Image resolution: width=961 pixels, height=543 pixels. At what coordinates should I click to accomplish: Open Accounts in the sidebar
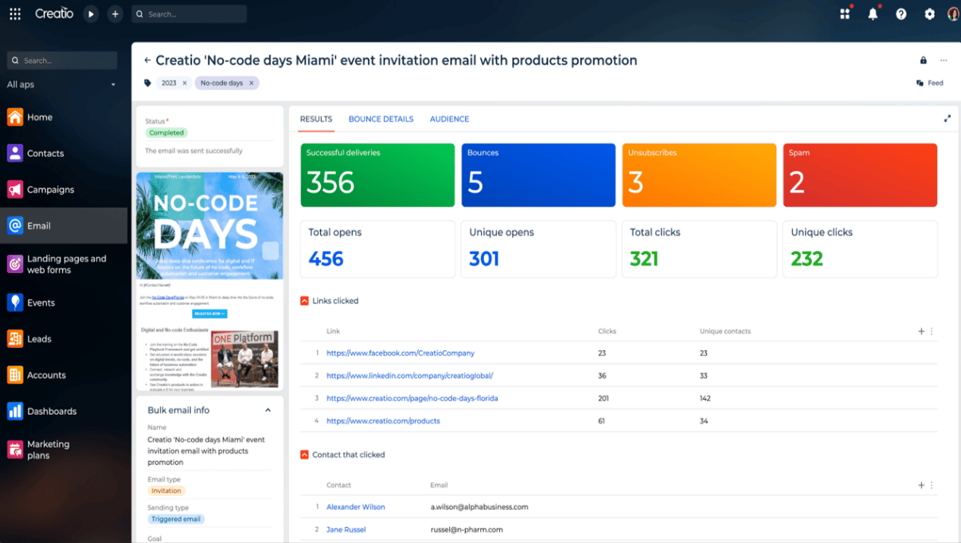pos(64,375)
